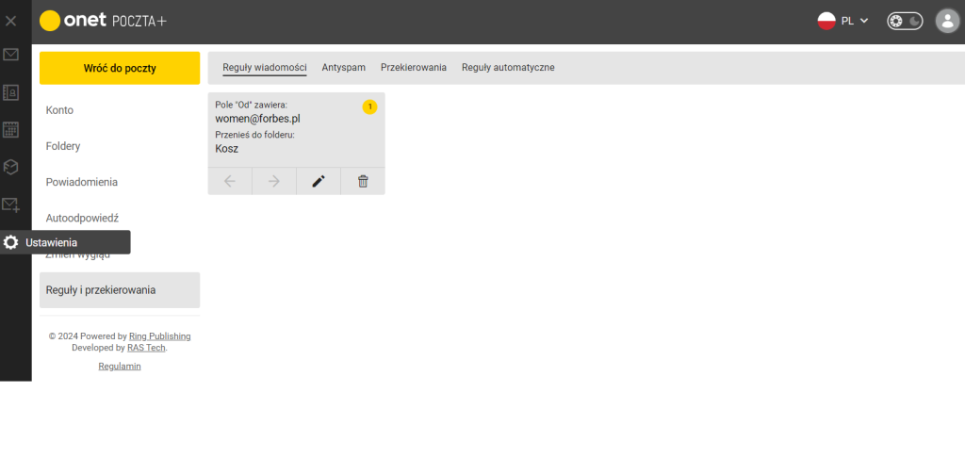Open the Reguły automatyczne tab
This screenshot has width=965, height=458.
coord(508,68)
